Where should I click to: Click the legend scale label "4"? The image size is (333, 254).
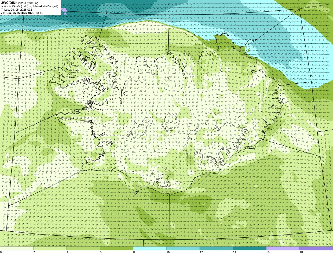click(x=67, y=252)
